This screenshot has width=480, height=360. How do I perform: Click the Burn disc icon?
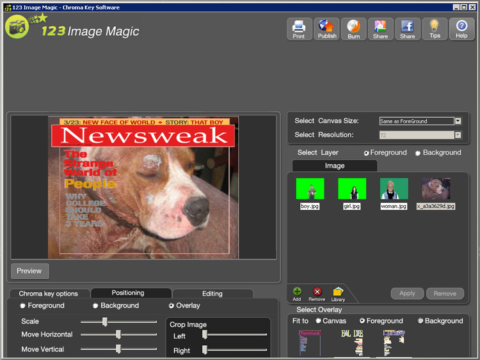[x=353, y=29]
